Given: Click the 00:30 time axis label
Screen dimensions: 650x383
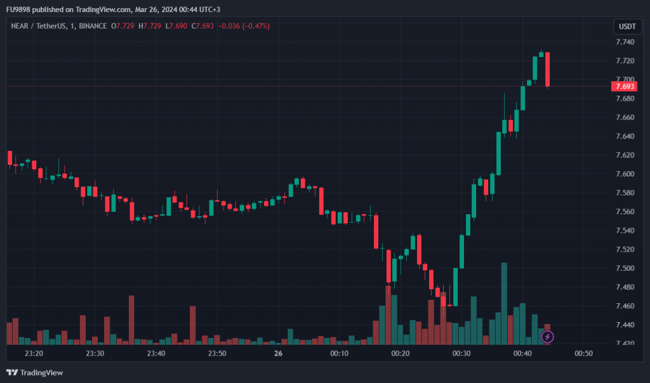Looking at the screenshot, I should [x=461, y=353].
